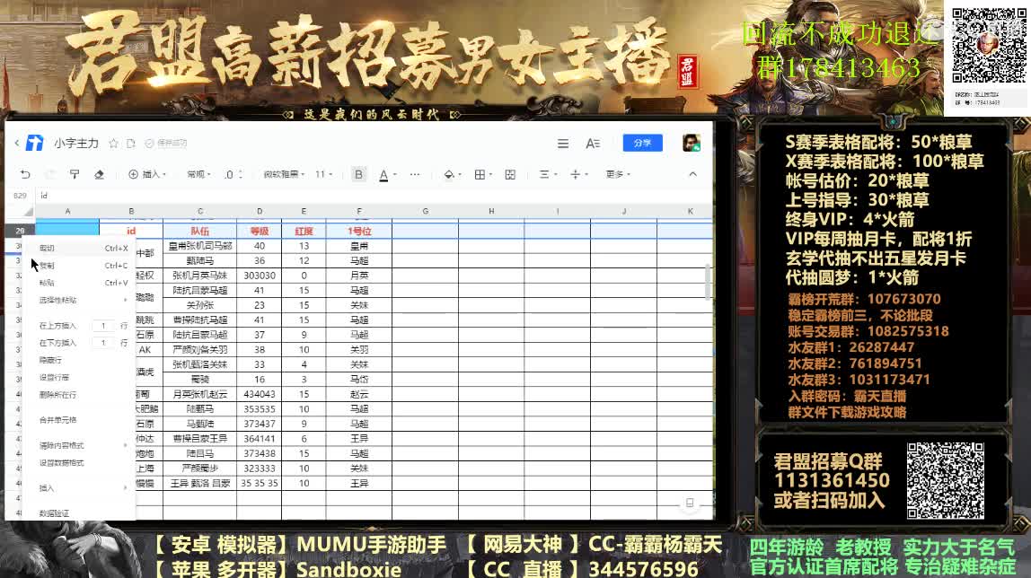
Task: Open the horizontal alignment dropdown
Action: tap(548, 174)
